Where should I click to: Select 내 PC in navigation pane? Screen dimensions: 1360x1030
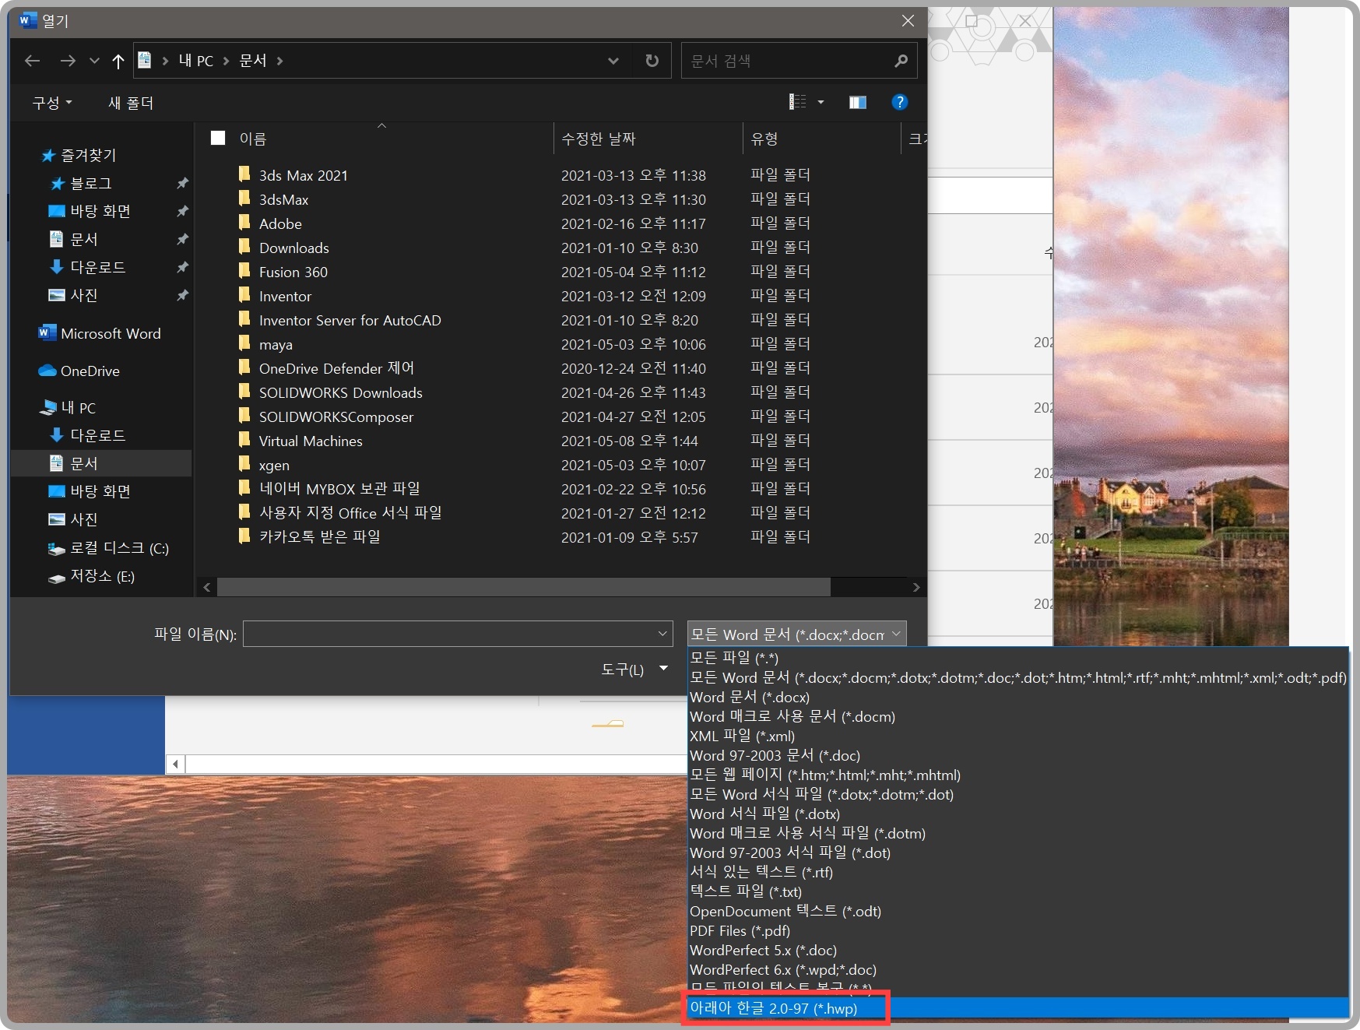pyautogui.click(x=78, y=407)
